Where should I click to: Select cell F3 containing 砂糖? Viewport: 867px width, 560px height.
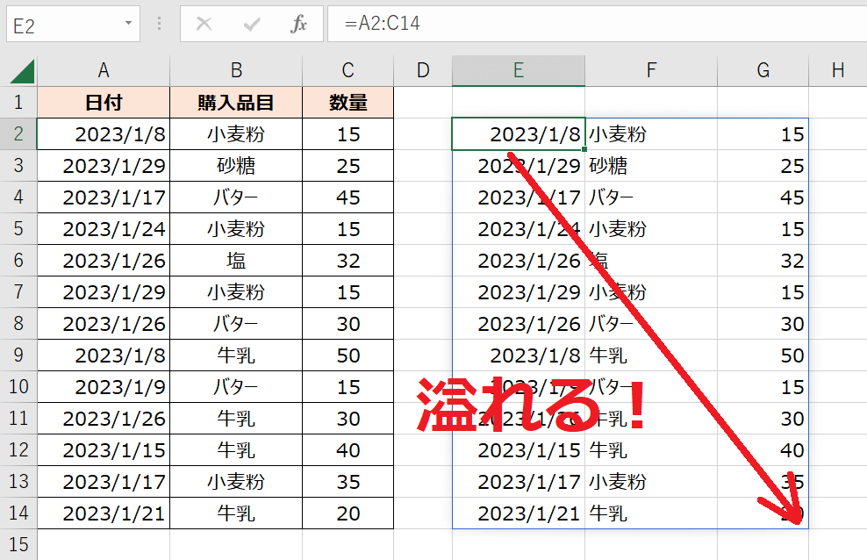coord(651,166)
